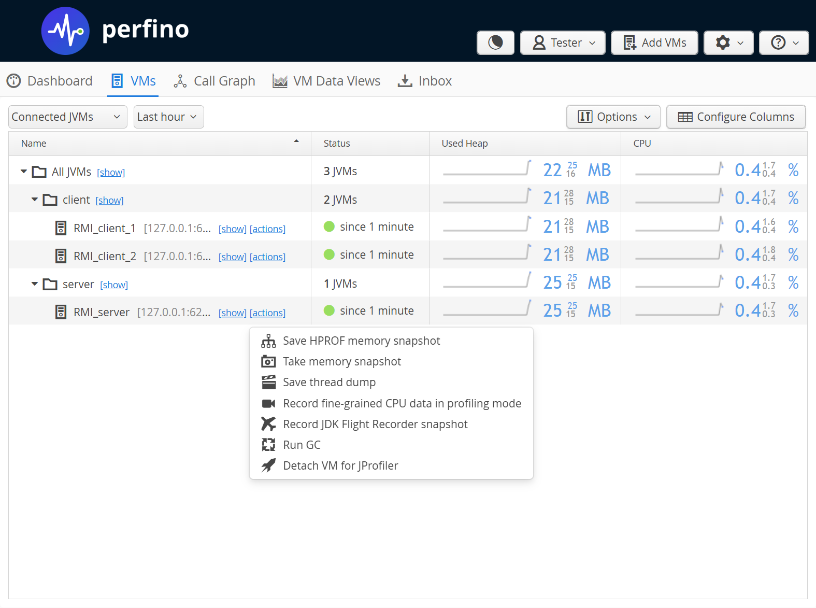Click the actions link for RMI_client_1
Image resolution: width=816 pixels, height=608 pixels.
pyautogui.click(x=267, y=229)
